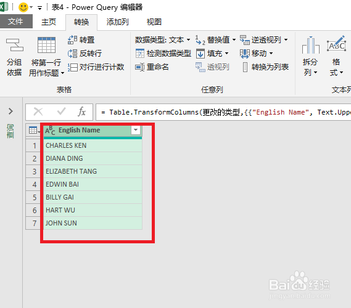Select the ELIZABETH TANG cell
This screenshot has height=308, width=351.
coord(93,171)
